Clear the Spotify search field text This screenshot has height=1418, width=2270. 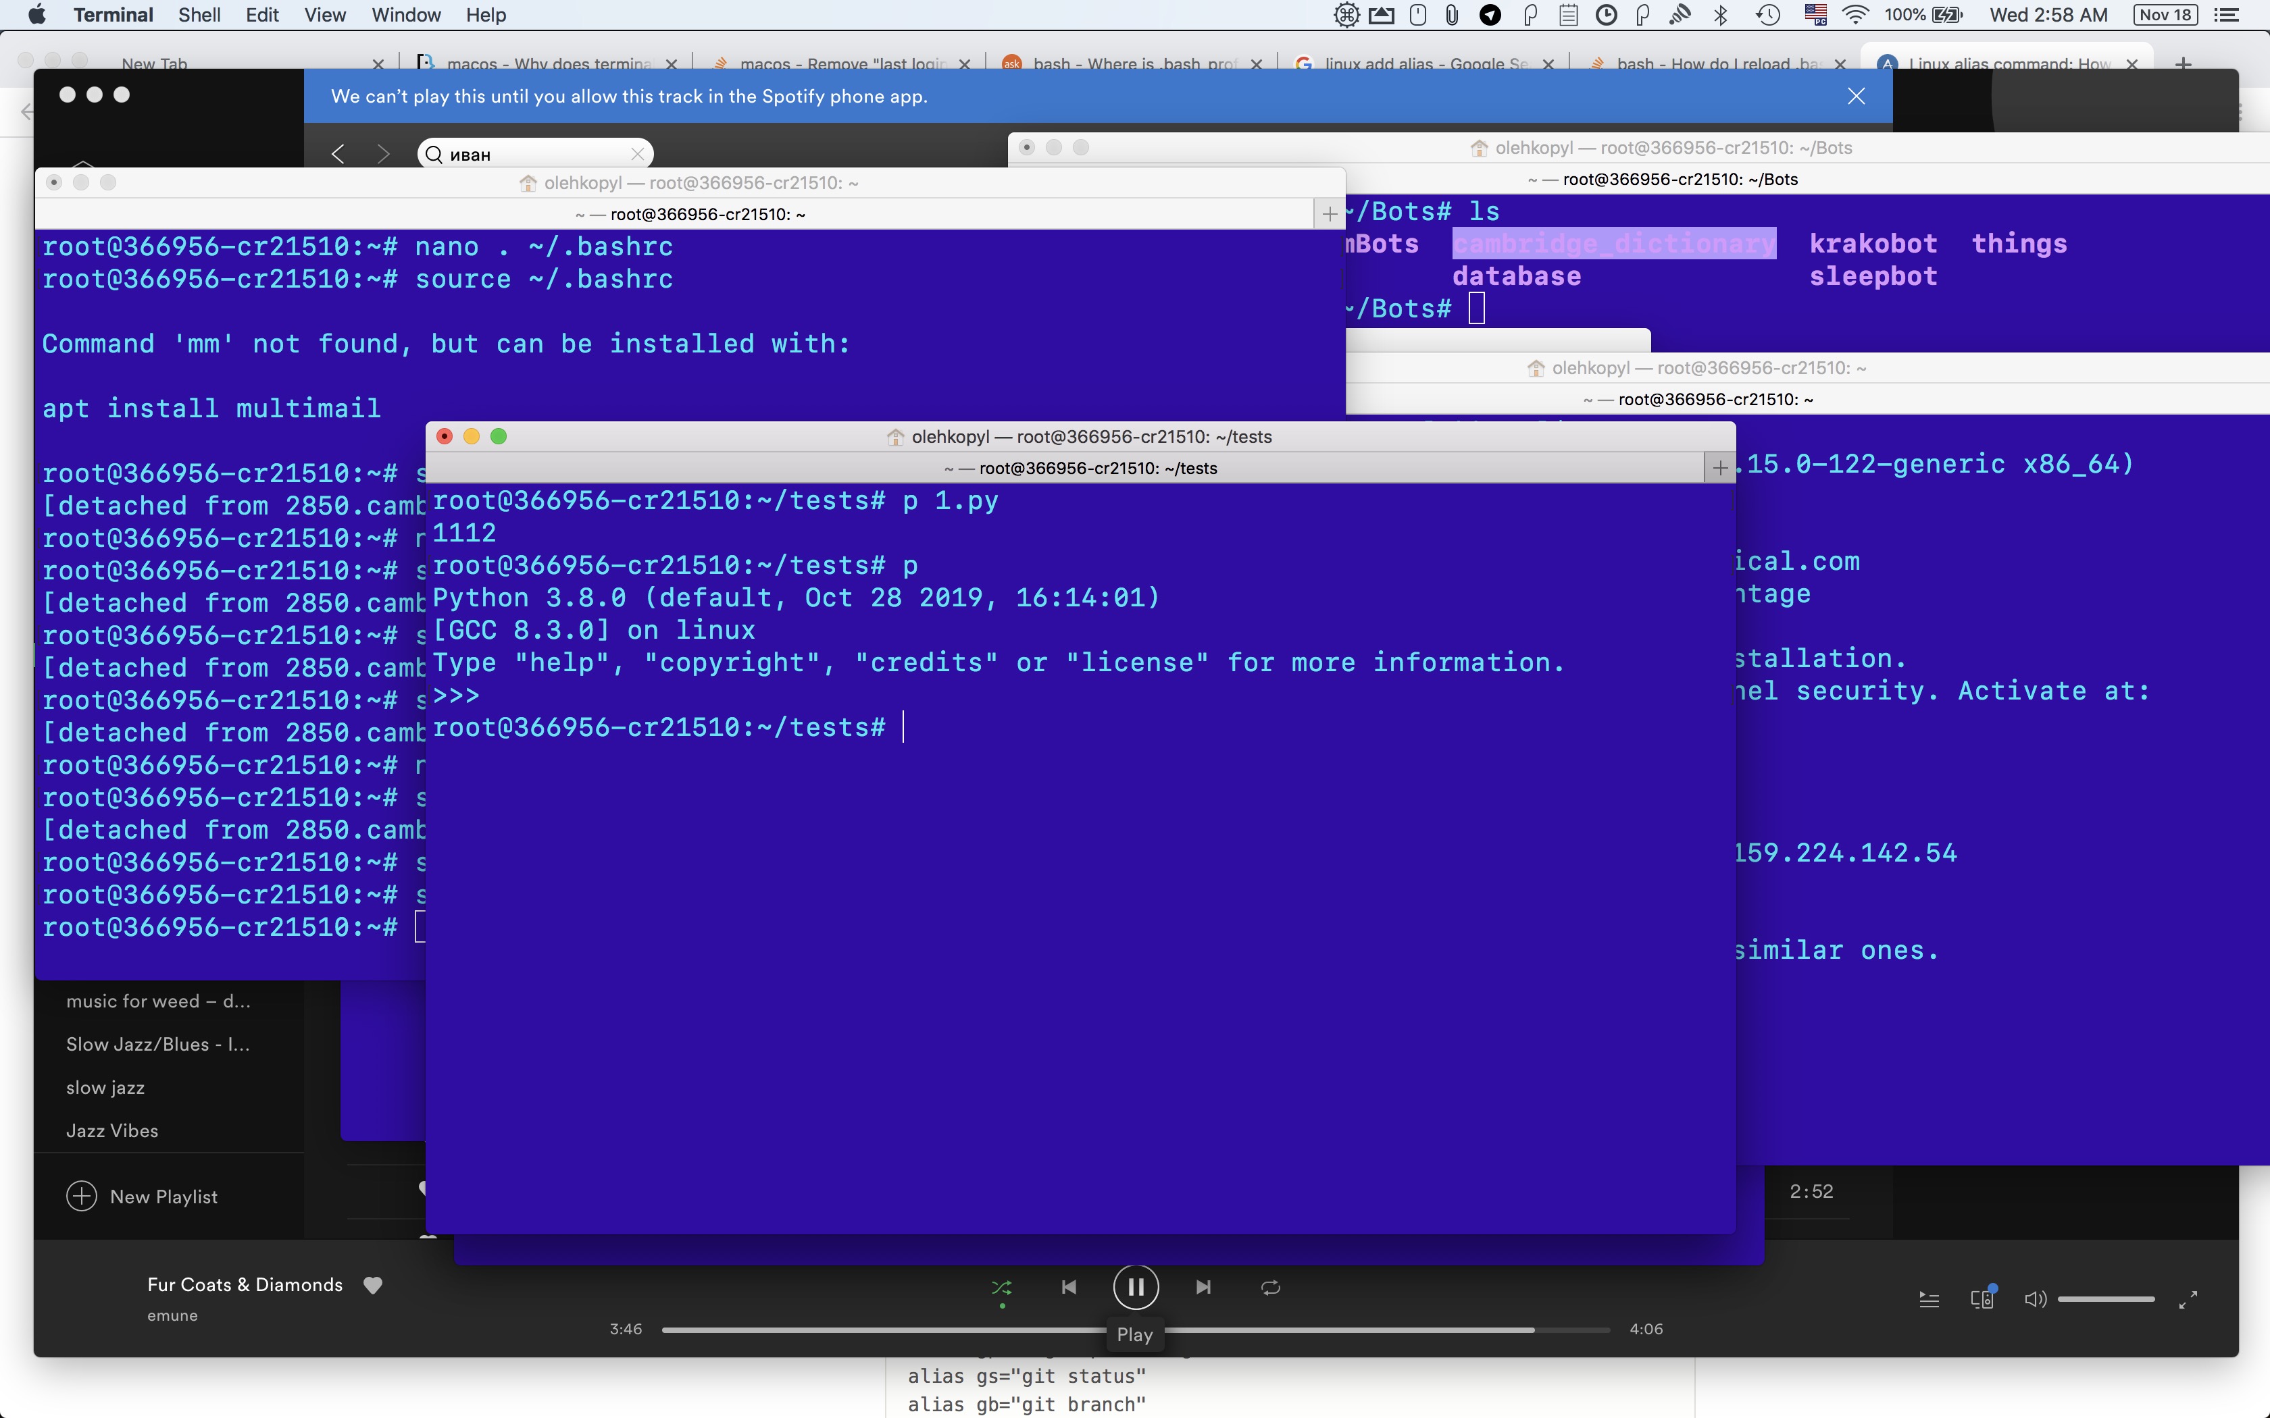638,154
